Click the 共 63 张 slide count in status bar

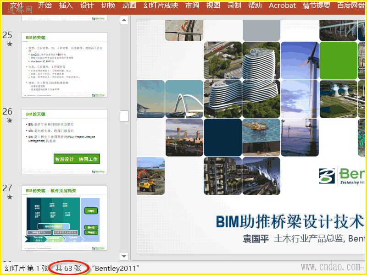click(x=68, y=268)
